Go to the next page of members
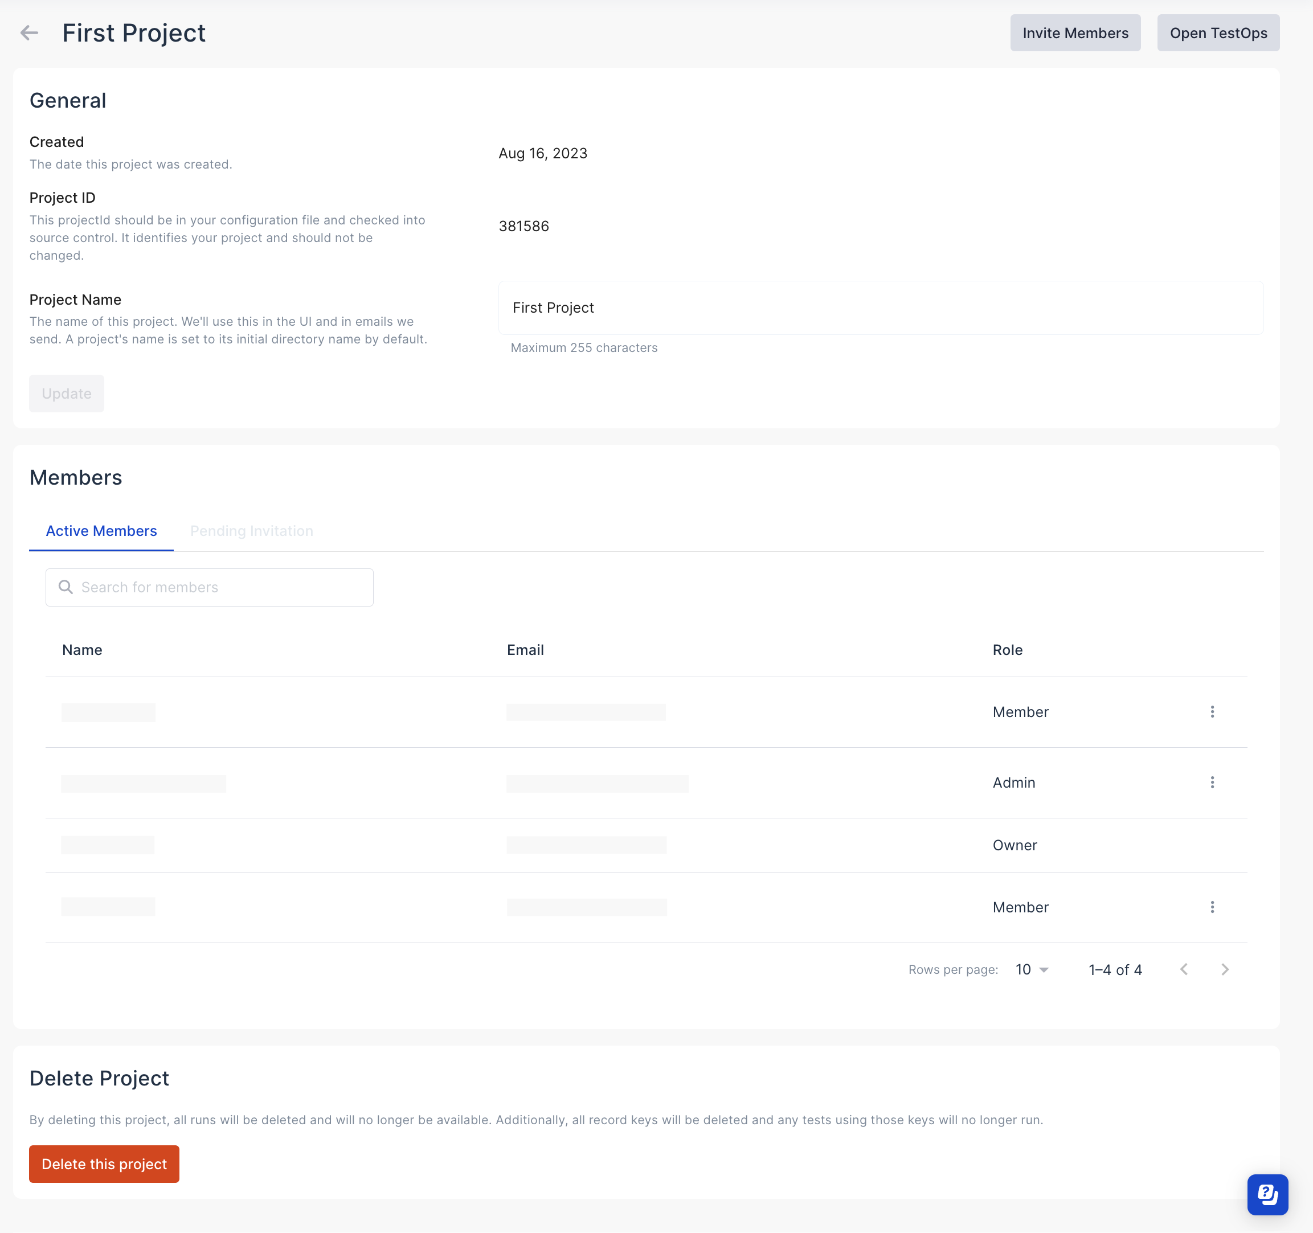 point(1226,969)
